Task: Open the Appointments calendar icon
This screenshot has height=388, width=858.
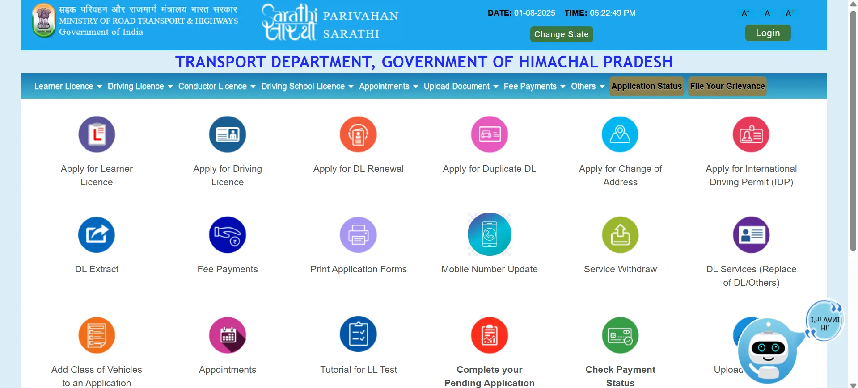Action: pos(228,335)
